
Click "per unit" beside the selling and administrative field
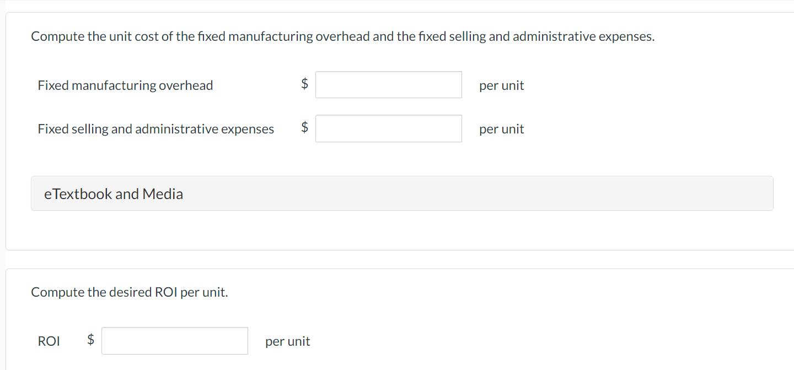[501, 129]
